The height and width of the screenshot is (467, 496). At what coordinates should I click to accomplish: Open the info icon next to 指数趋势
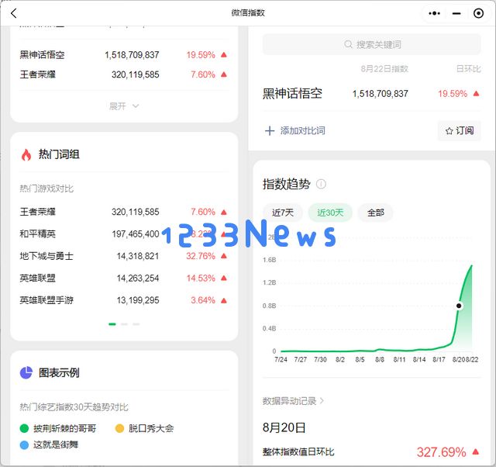pyautogui.click(x=321, y=184)
